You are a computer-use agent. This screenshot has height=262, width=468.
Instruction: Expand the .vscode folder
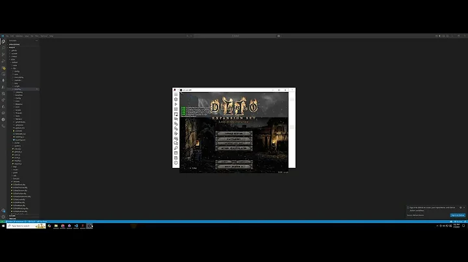tap(14, 53)
